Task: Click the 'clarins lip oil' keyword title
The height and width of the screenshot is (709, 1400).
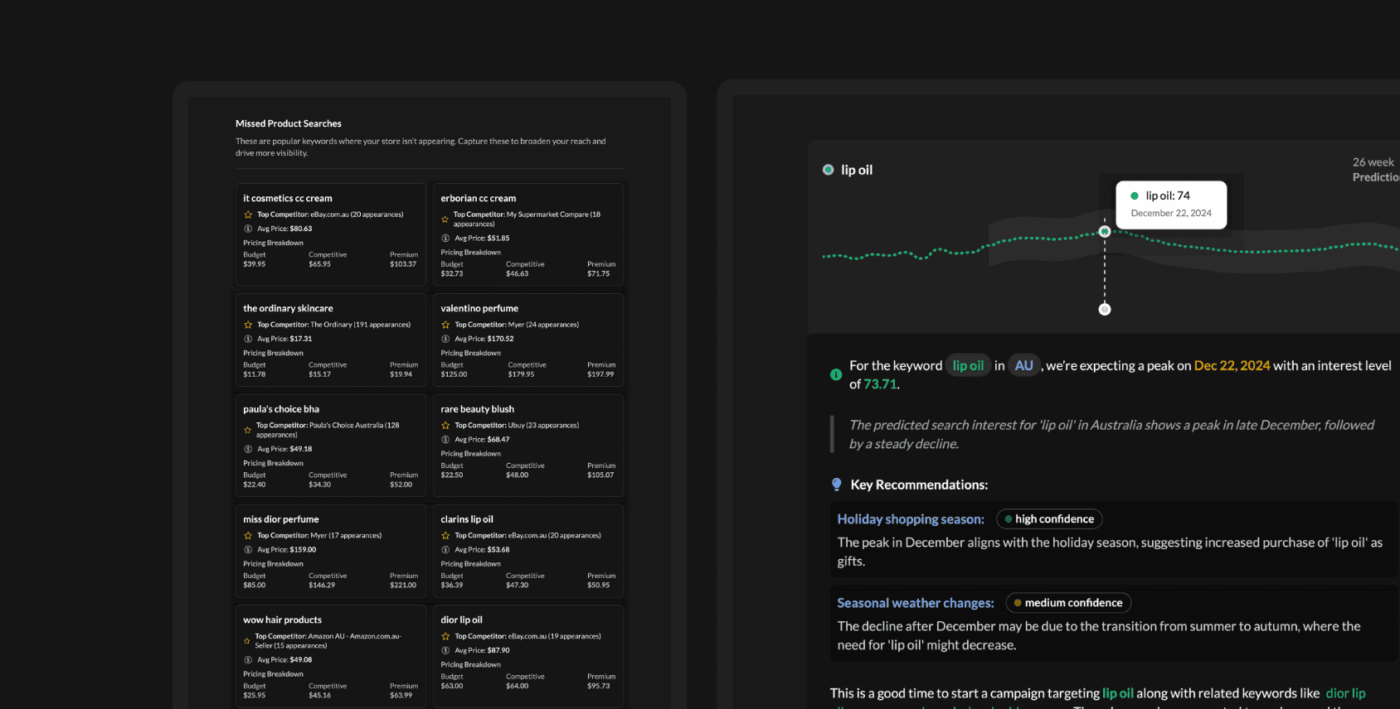Action: coord(467,519)
